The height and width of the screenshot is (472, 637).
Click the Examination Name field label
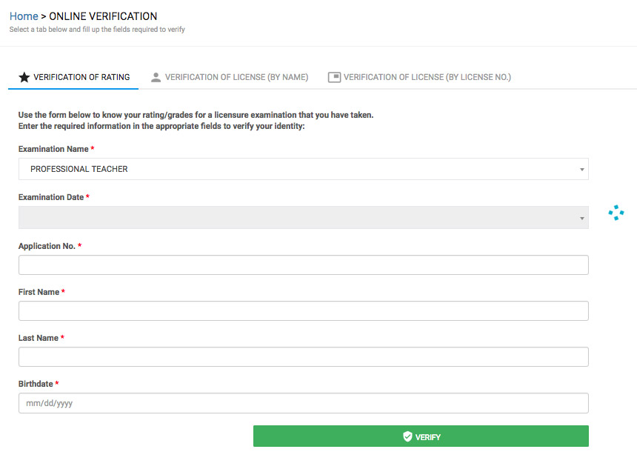[x=53, y=149]
